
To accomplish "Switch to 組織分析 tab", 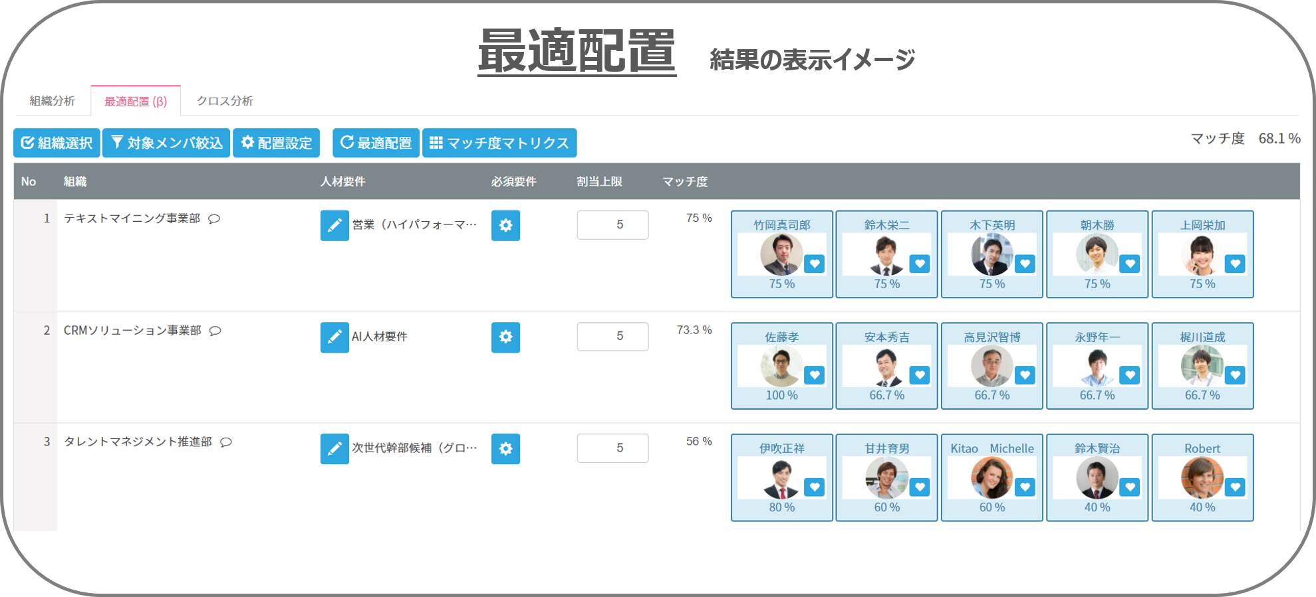I will click(x=52, y=101).
